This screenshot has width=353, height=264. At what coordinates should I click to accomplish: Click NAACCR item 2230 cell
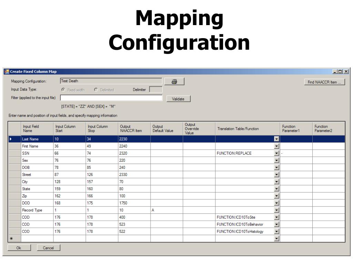tap(134, 139)
